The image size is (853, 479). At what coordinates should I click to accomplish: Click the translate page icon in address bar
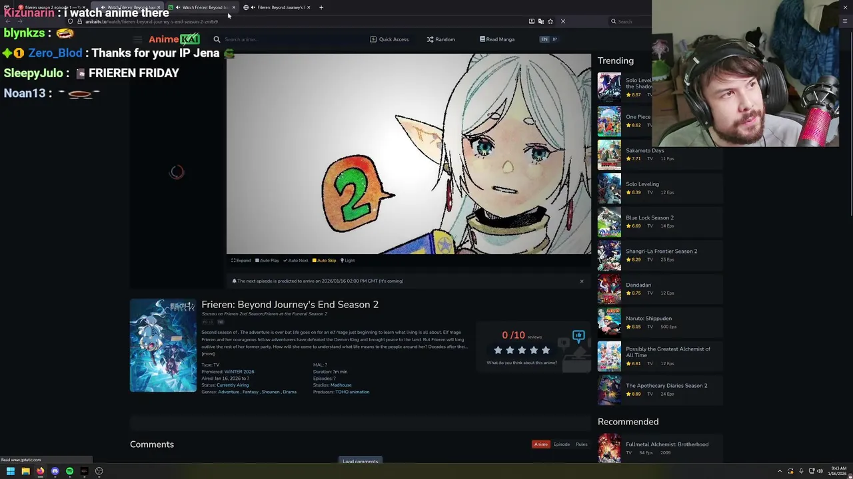point(540,21)
